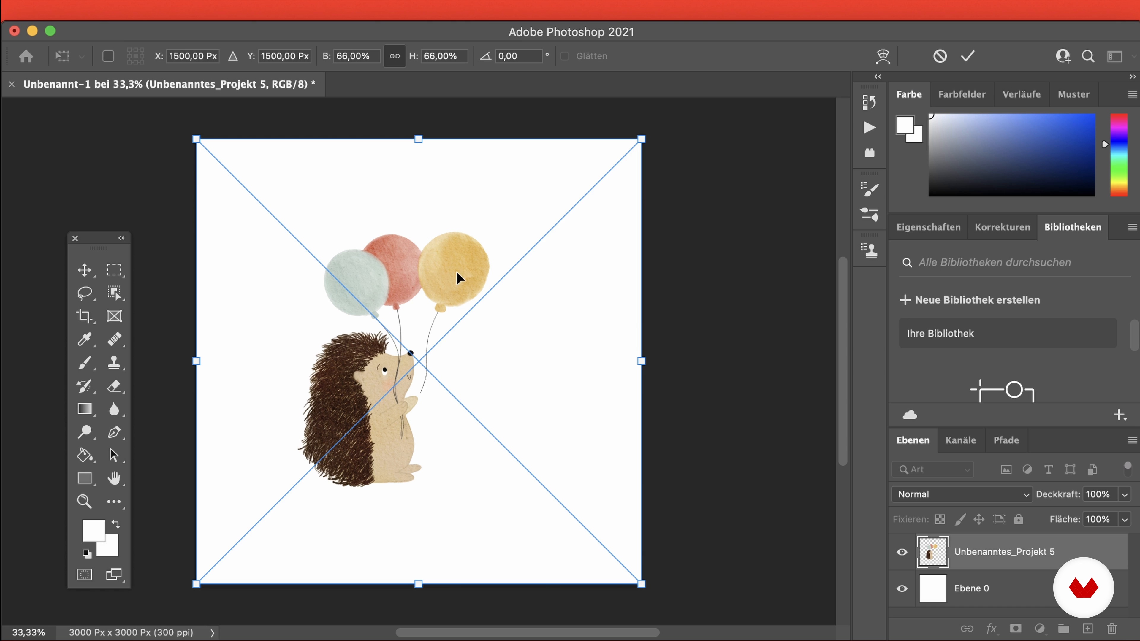Screen dimensions: 1140x641
Task: Open the Farbfelder tab
Action: (x=961, y=94)
